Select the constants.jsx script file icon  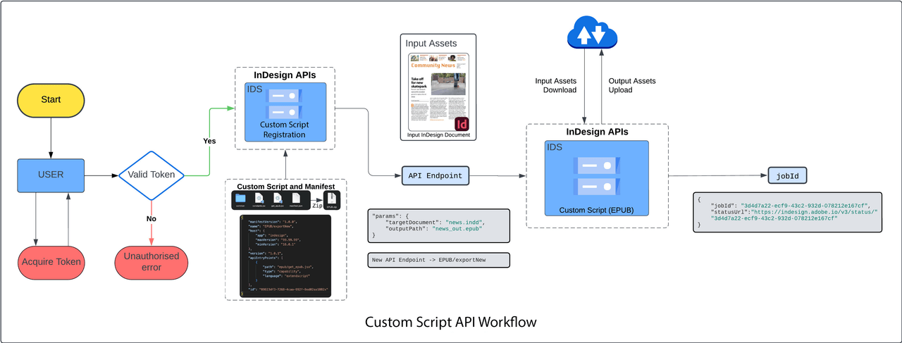point(259,199)
